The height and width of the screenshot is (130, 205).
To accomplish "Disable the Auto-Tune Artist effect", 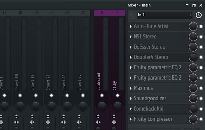I will click(x=201, y=26).
